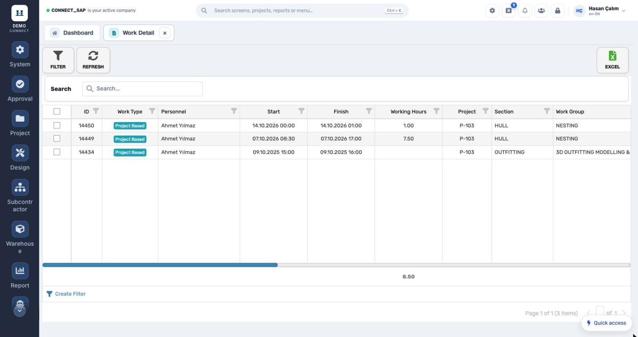Check the row for ID 14450

coord(57,125)
